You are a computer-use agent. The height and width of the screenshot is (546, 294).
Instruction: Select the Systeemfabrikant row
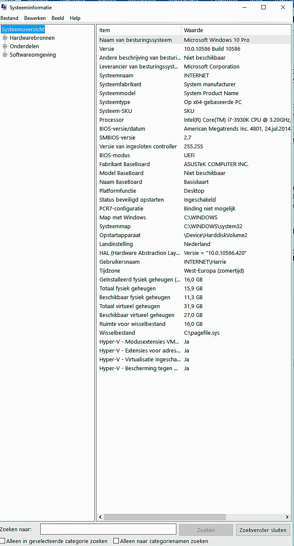pyautogui.click(x=195, y=84)
